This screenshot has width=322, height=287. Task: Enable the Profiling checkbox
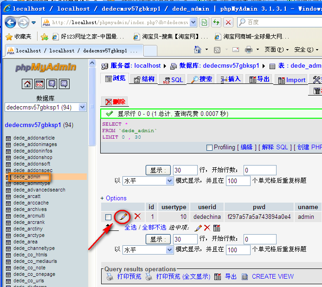click(x=209, y=147)
